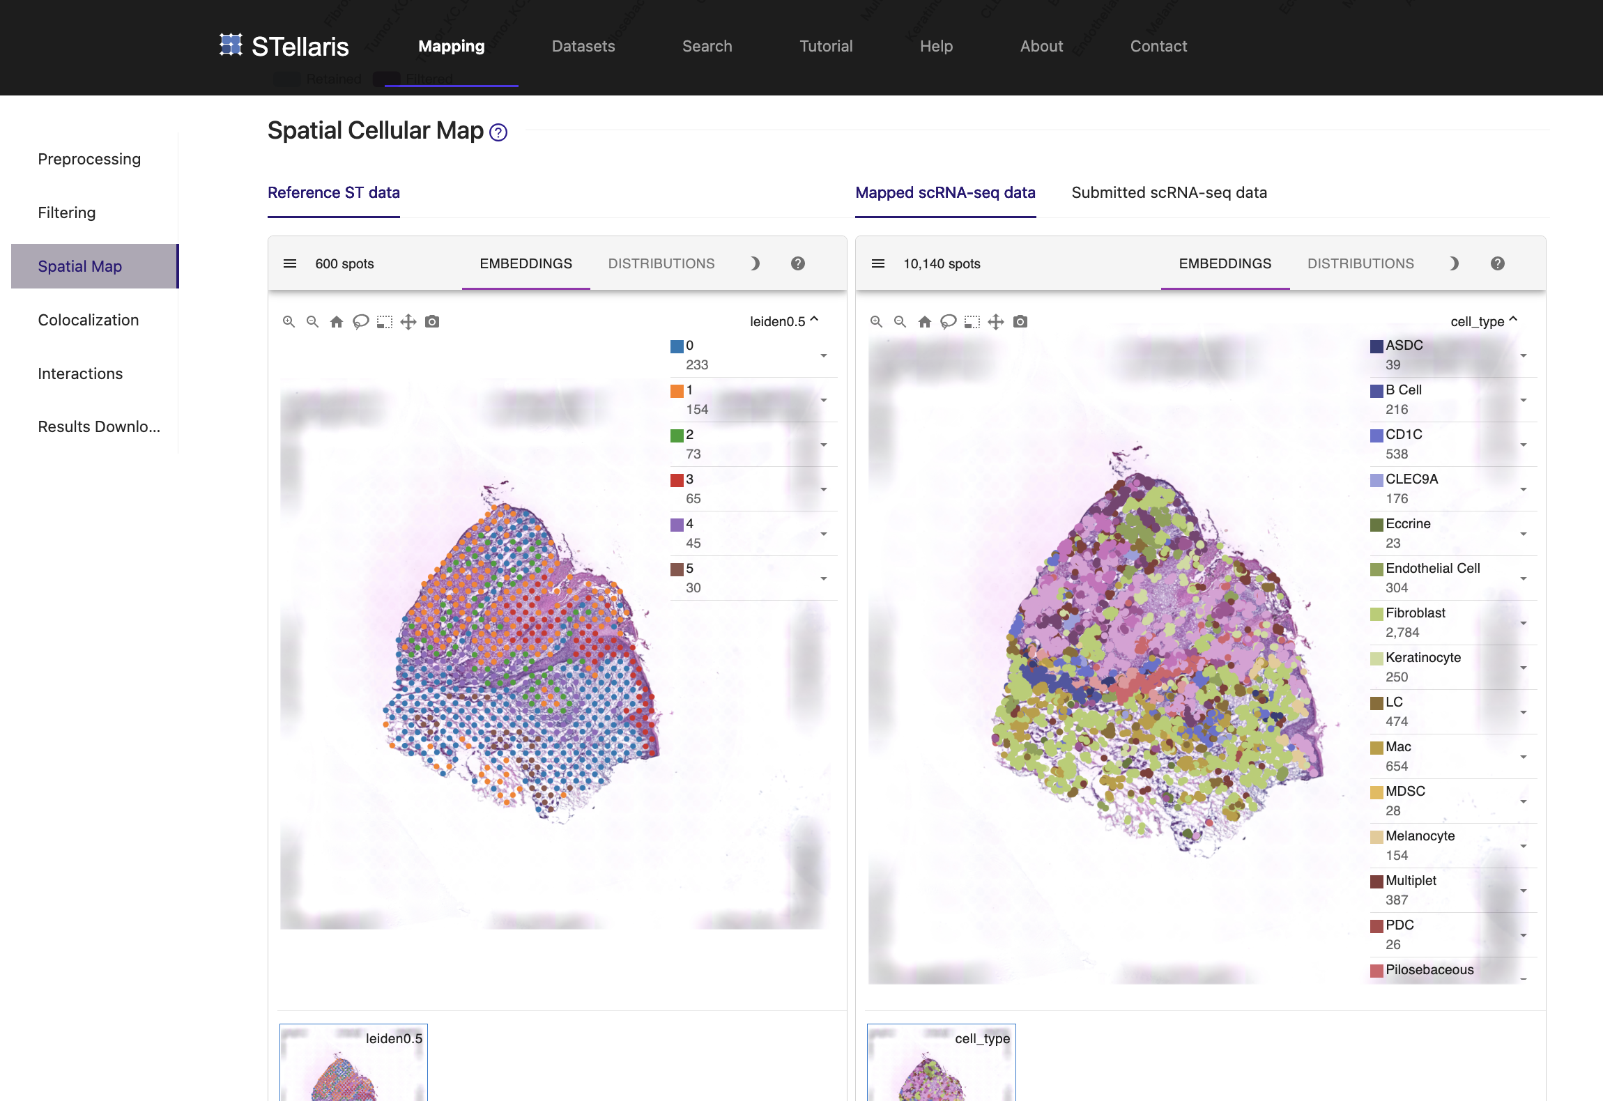Select lasso tool on leiden0.5 plot
This screenshot has width=1603, height=1101.
click(360, 321)
